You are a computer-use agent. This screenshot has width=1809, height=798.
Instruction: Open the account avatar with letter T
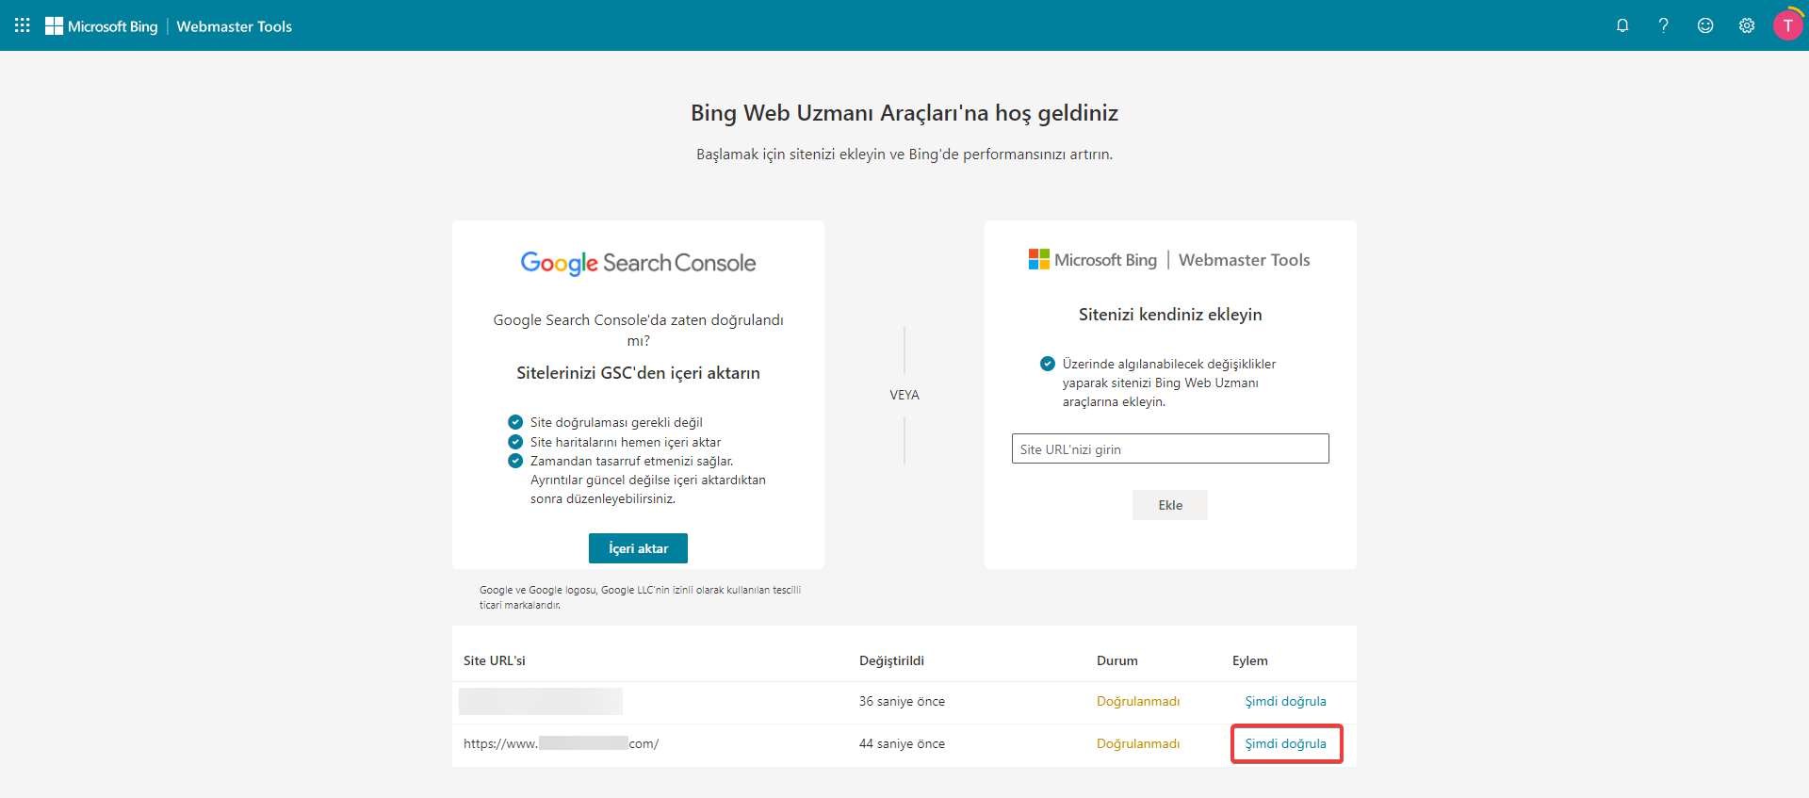point(1787,25)
